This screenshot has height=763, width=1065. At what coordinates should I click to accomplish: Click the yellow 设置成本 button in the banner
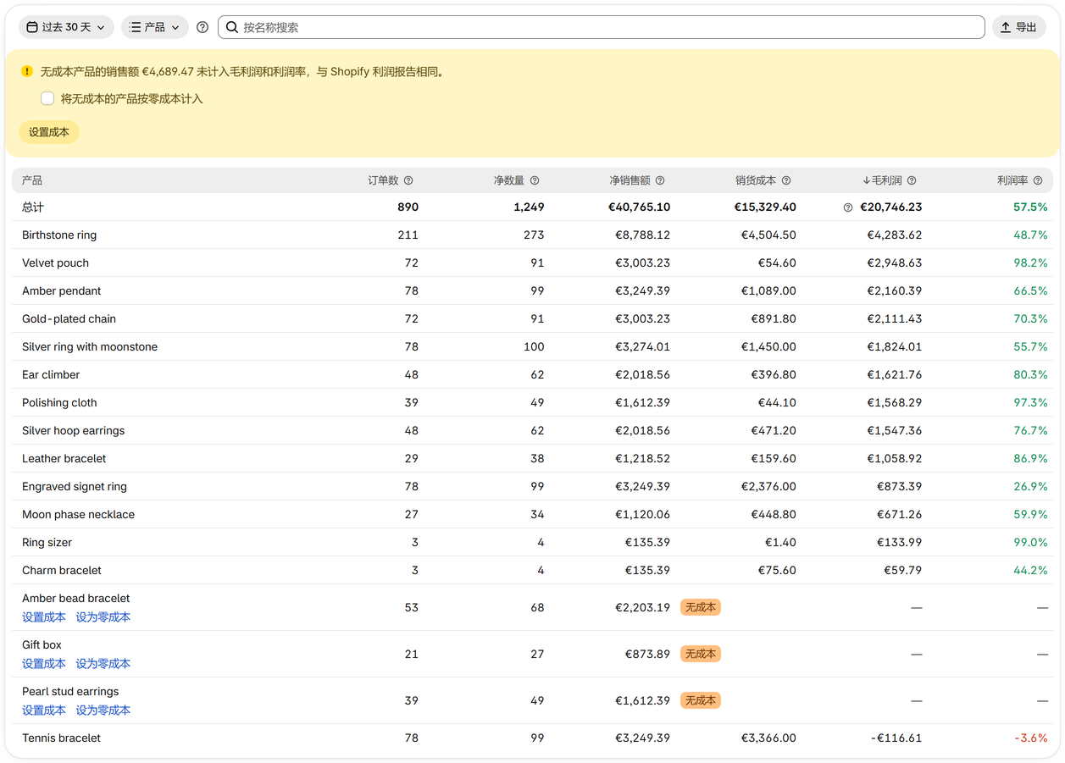pyautogui.click(x=49, y=132)
